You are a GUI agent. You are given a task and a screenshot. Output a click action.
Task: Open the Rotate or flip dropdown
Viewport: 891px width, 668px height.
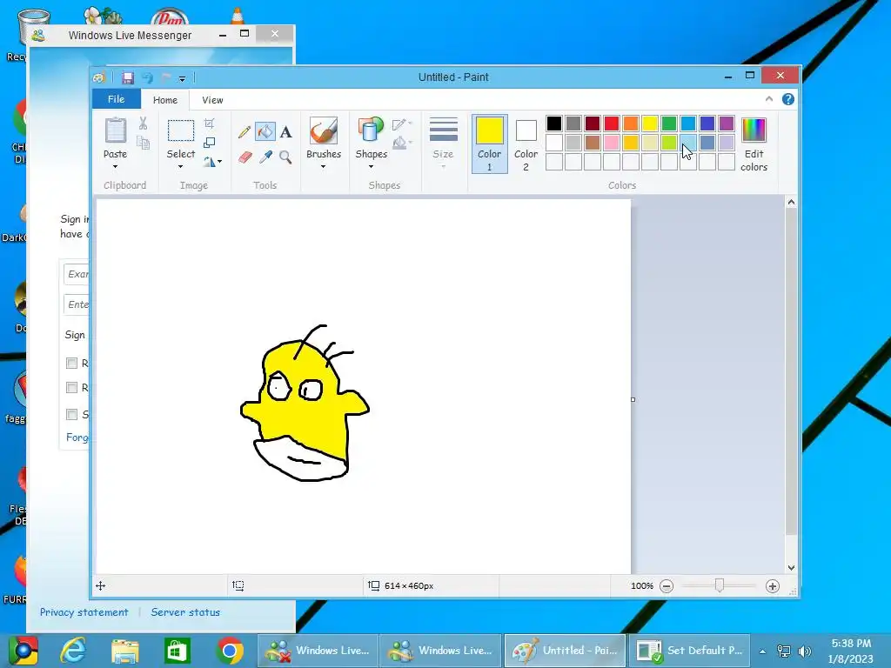(212, 162)
